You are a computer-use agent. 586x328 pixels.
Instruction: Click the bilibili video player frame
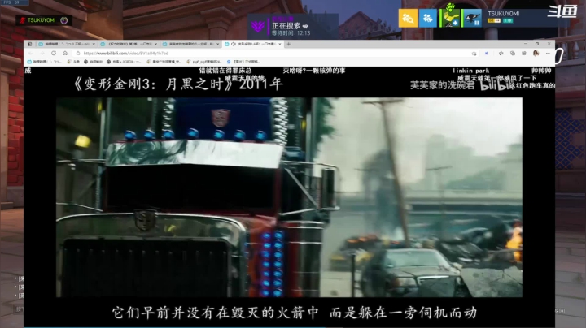pyautogui.click(x=289, y=197)
